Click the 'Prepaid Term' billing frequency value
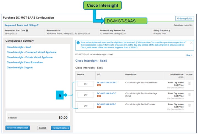This screenshot has height=134, width=198. pyautogui.click(x=160, y=34)
